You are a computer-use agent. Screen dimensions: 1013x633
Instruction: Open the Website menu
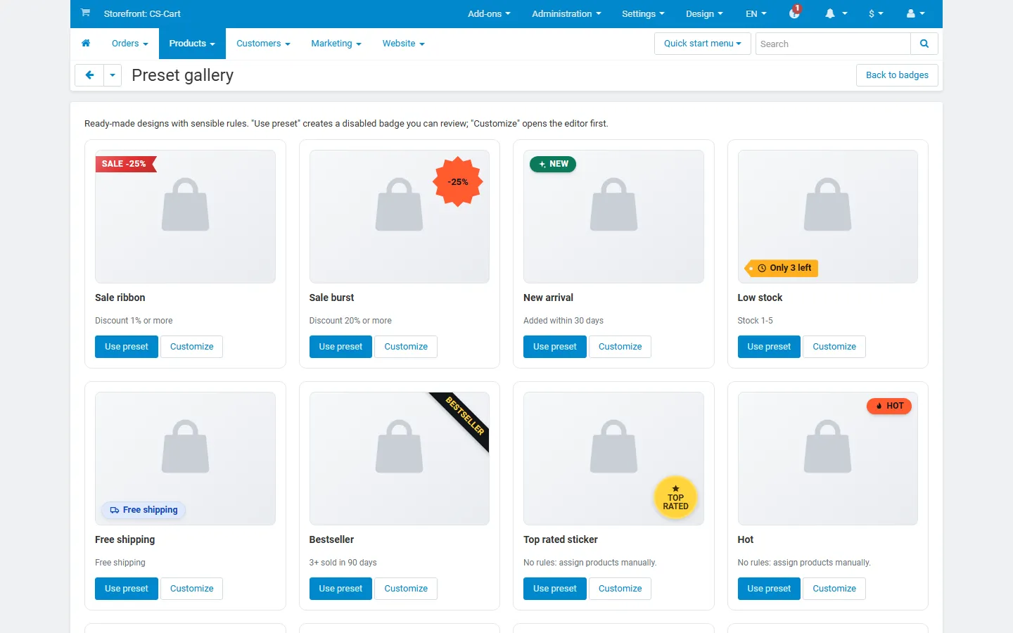tap(404, 44)
